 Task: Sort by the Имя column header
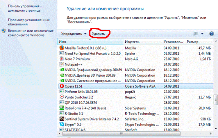click(90, 42)
